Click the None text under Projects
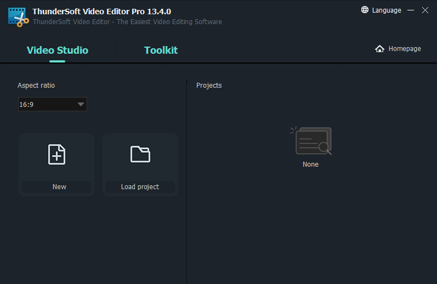 coord(310,164)
